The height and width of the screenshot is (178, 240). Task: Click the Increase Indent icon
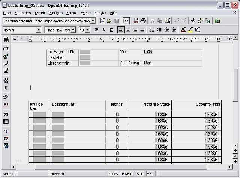point(174,30)
